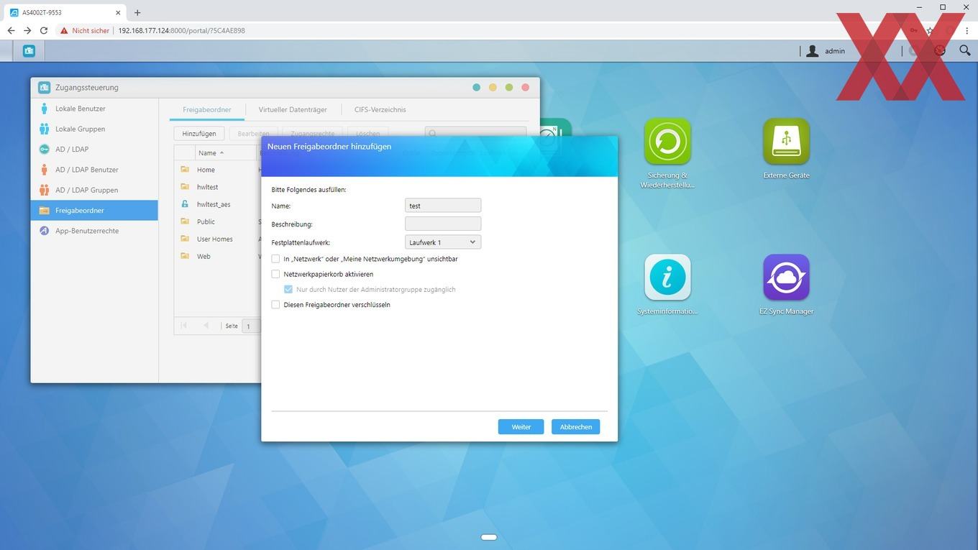Click the Zugangssteuerung taskbar icon
978x550 pixels.
[29, 50]
